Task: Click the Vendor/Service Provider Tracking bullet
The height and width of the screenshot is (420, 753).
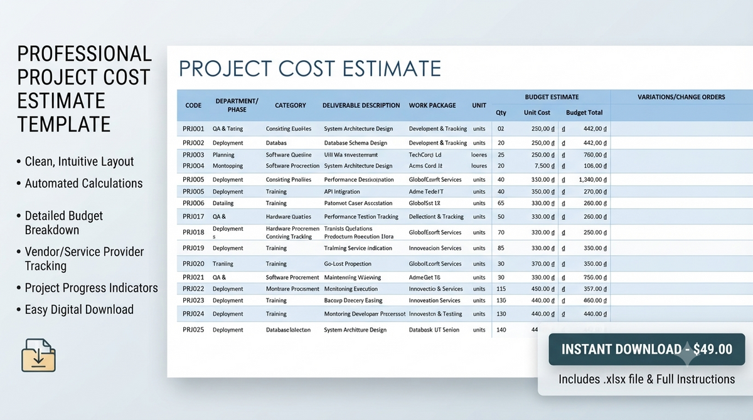Action: [x=80, y=258]
